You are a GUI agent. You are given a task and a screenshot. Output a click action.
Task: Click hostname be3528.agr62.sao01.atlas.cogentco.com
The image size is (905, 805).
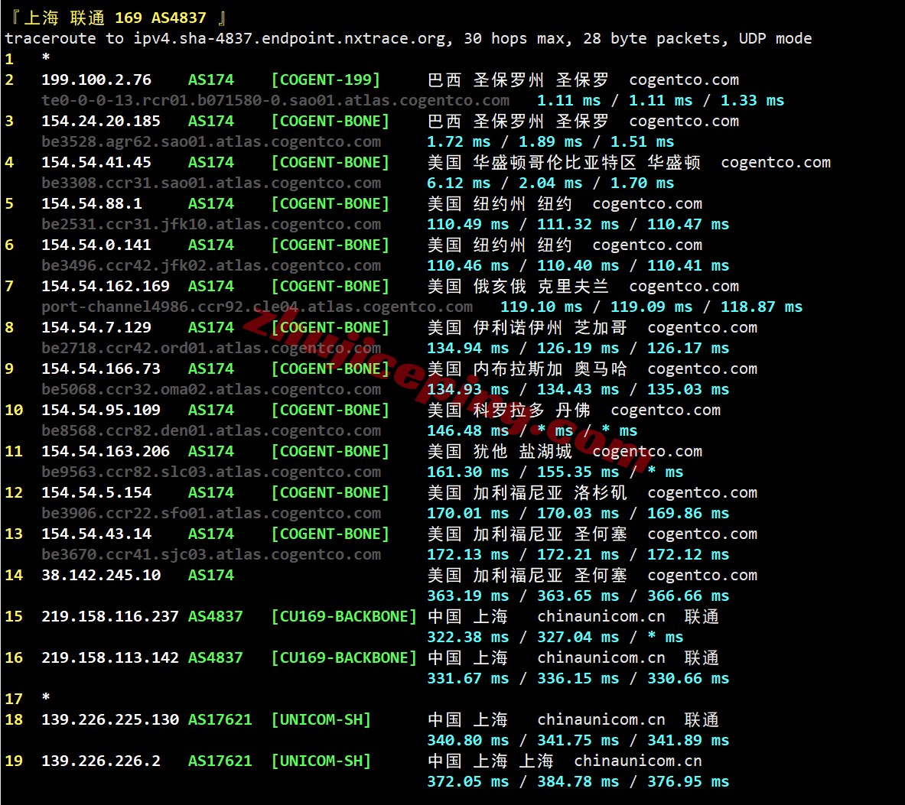click(x=211, y=141)
